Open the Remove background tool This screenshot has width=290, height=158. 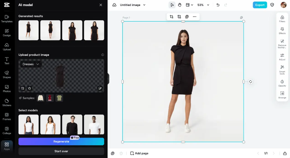[282, 44]
